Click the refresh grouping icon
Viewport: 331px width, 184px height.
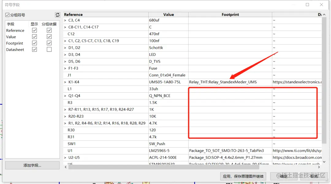pos(57,15)
